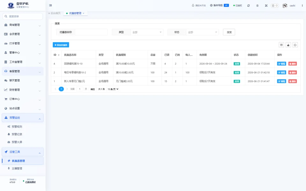Click the table export icon
306x191 pixels.
coord(288,45)
